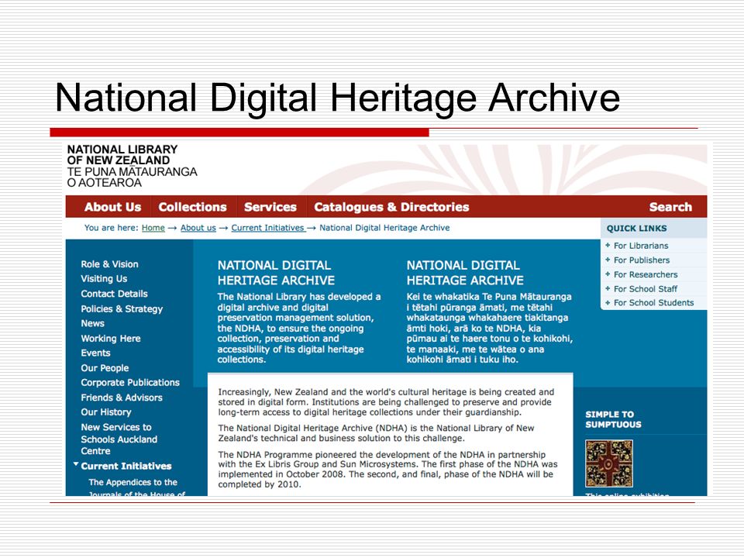Open Corporate Publications in sidebar
Screen dimensions: 744x558
point(130,382)
